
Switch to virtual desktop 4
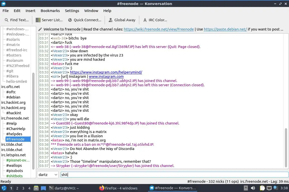29,188
